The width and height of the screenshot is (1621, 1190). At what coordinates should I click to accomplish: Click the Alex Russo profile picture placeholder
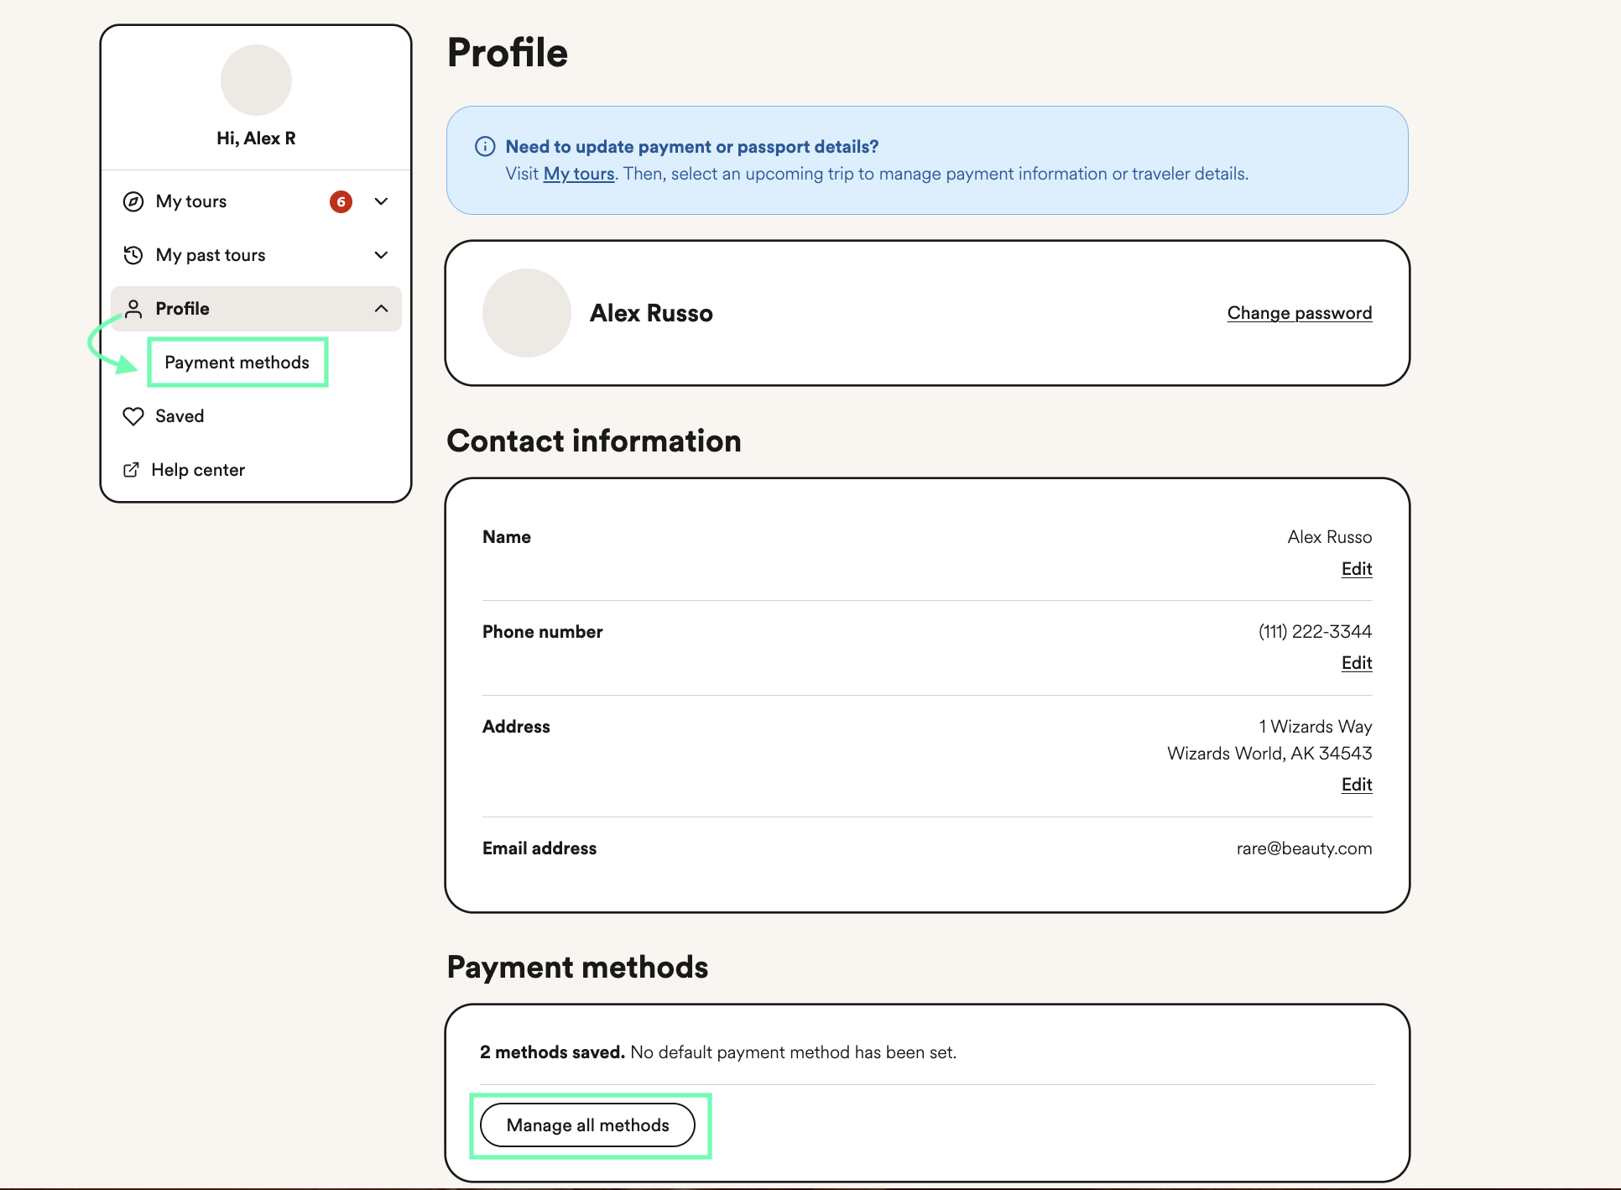(x=526, y=312)
